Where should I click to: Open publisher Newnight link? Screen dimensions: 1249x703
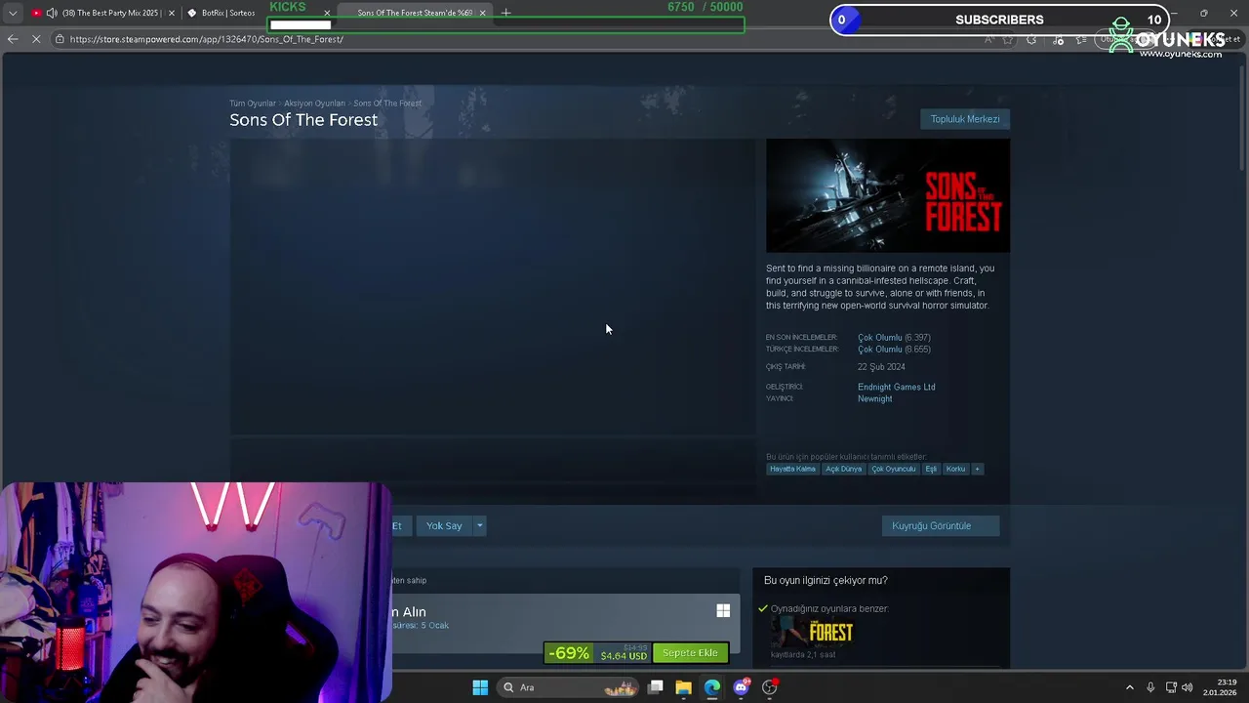[875, 398]
